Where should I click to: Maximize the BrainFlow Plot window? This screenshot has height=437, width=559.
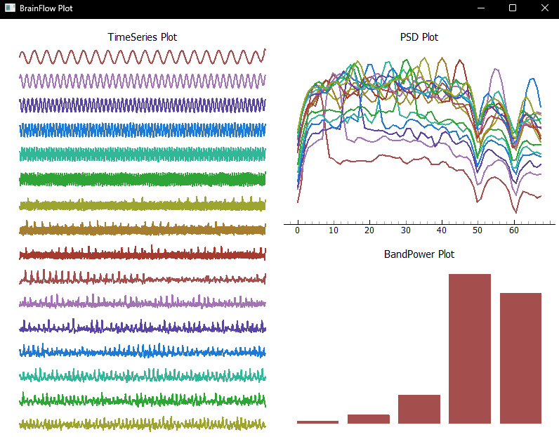pos(512,8)
